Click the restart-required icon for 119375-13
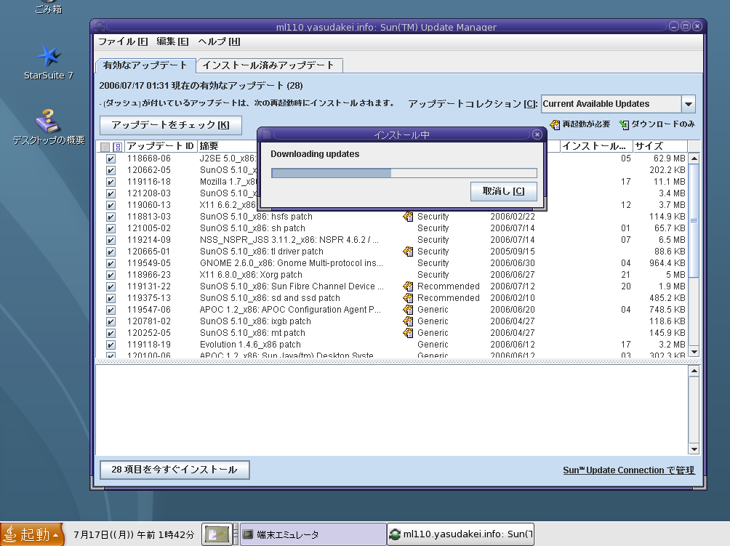The width and height of the screenshot is (730, 546). click(x=409, y=298)
